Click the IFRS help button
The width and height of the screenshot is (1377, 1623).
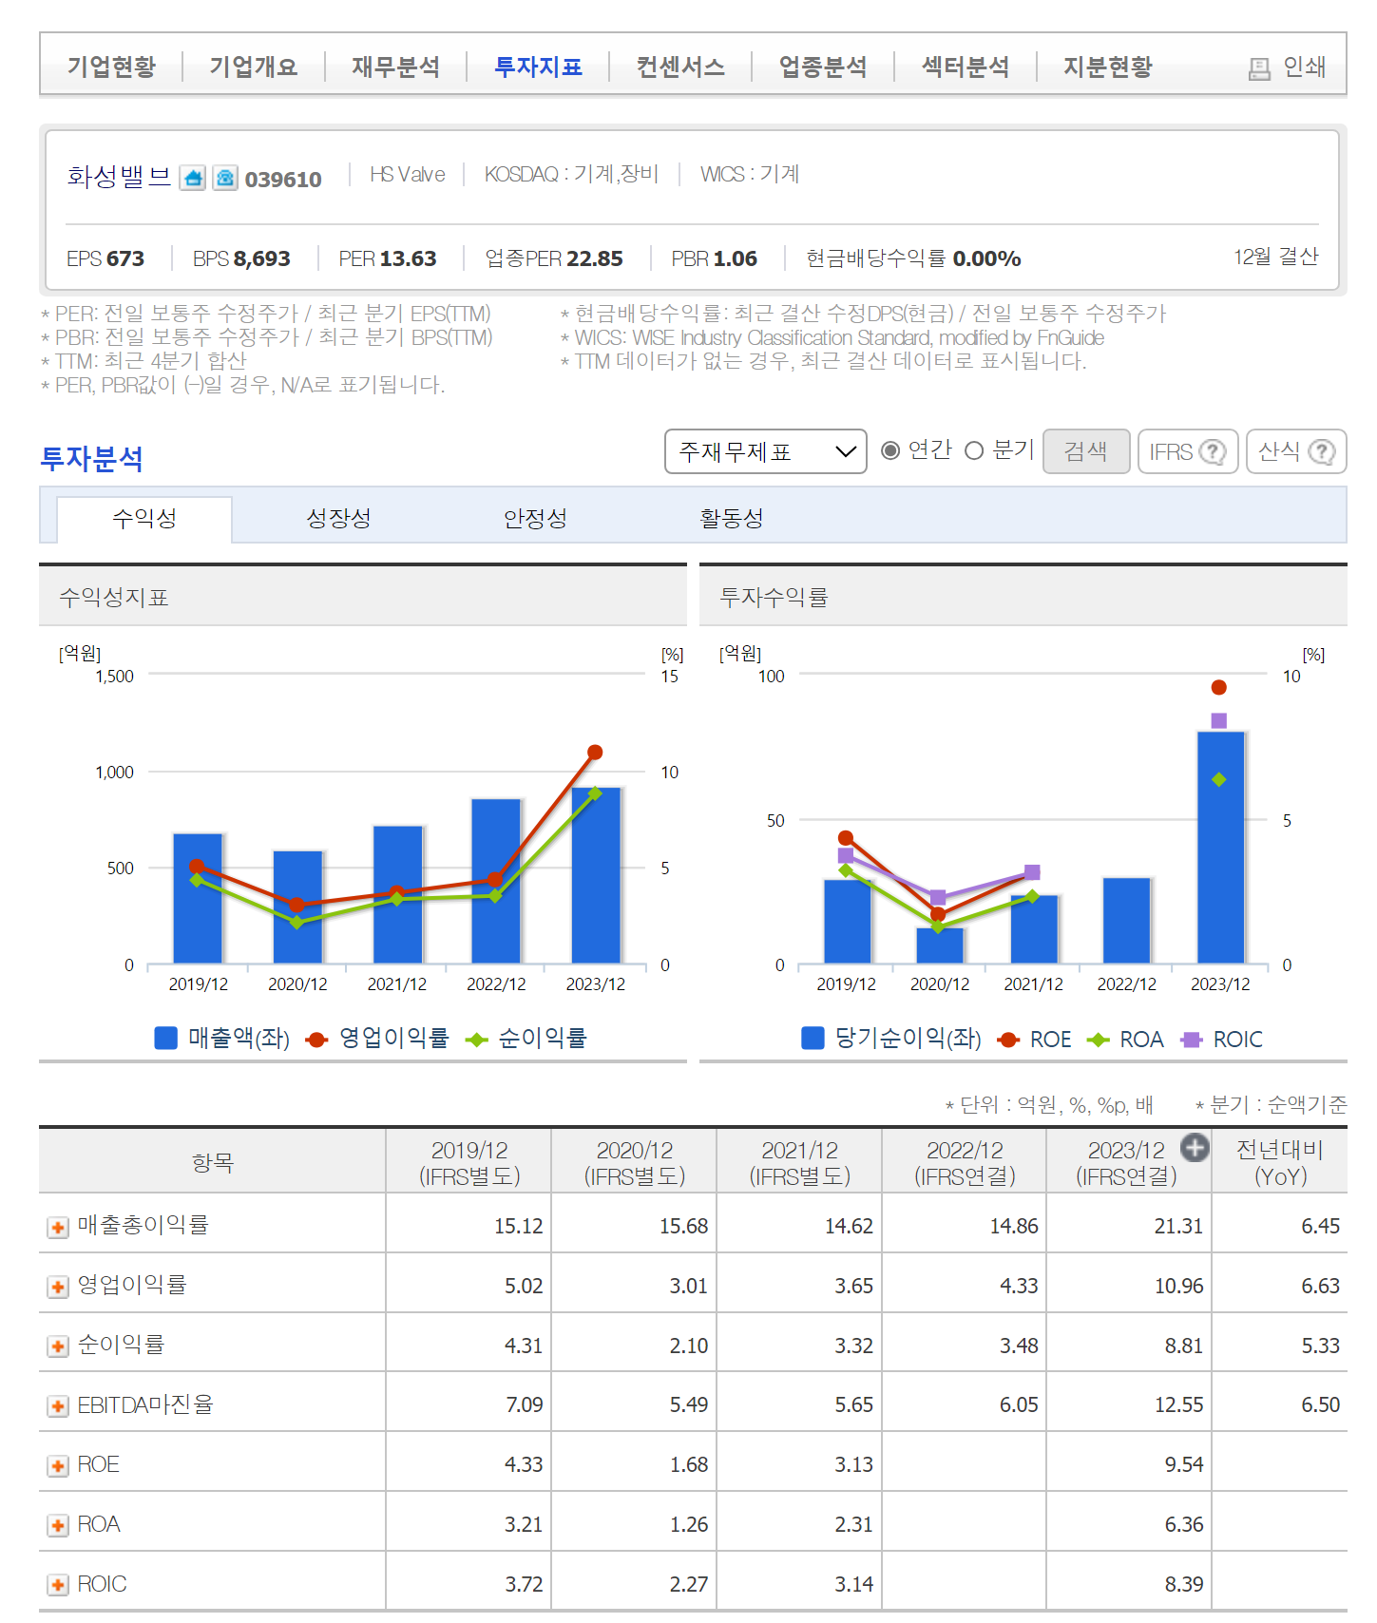[1188, 451]
